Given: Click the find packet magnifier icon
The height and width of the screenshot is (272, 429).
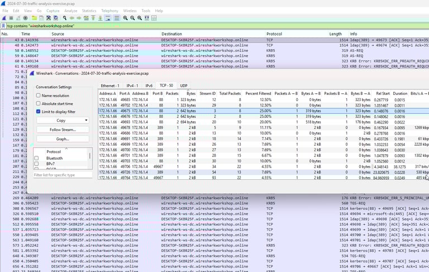Looking at the screenshot, I should coord(64,18).
